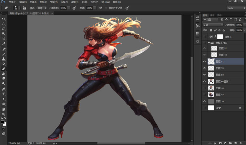This screenshot has width=246, height=145.
Task: Select the Paint Bucket tool
Action: coord(4,74)
